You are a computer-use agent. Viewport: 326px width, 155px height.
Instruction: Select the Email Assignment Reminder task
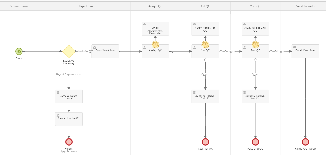pyautogui.click(x=155, y=29)
